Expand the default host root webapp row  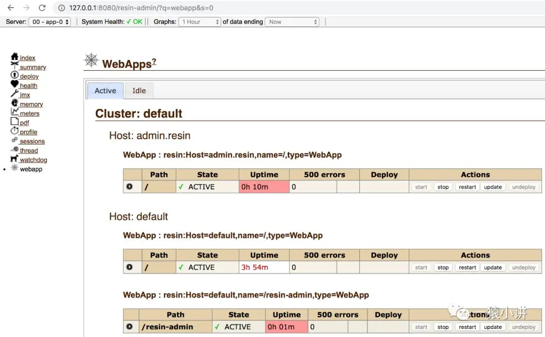[x=129, y=267]
